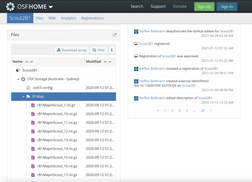
Task: Click the Scout2B1 project cube icon
Action: [18, 70]
